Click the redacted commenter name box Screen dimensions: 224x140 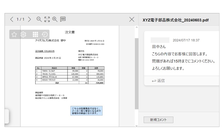point(160,40)
